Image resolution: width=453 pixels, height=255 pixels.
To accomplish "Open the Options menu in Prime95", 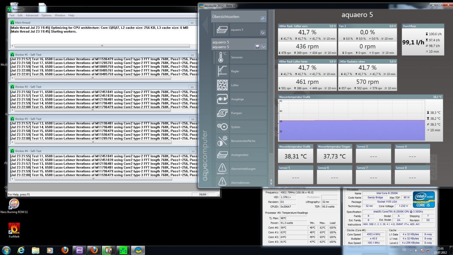I will (x=46, y=15).
